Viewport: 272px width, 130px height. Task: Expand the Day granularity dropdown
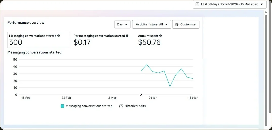click(122, 24)
